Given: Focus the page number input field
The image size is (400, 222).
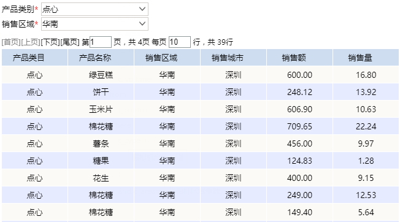Looking at the screenshot, I should (101, 42).
